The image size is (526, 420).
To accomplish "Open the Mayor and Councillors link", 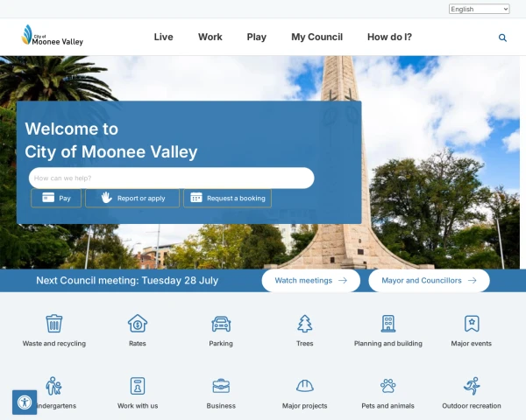I will (x=429, y=280).
